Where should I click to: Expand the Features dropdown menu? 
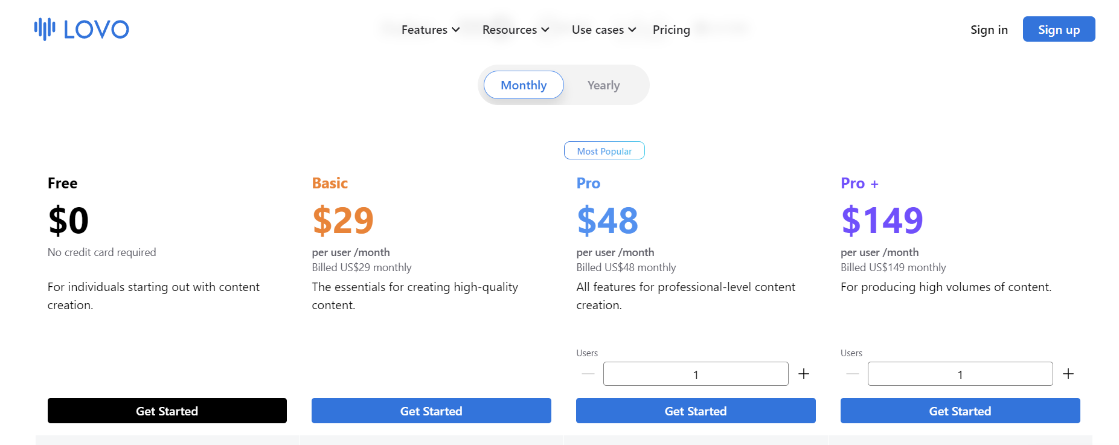(x=431, y=30)
